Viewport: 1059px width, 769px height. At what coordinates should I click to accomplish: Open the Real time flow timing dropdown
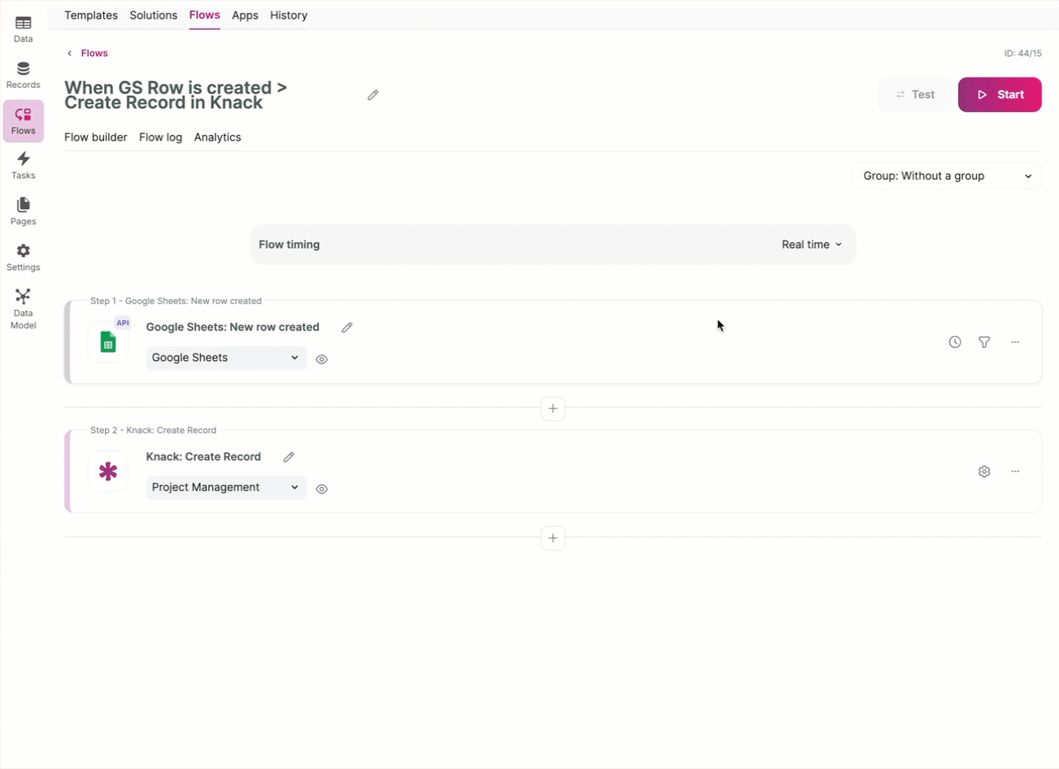click(x=811, y=245)
